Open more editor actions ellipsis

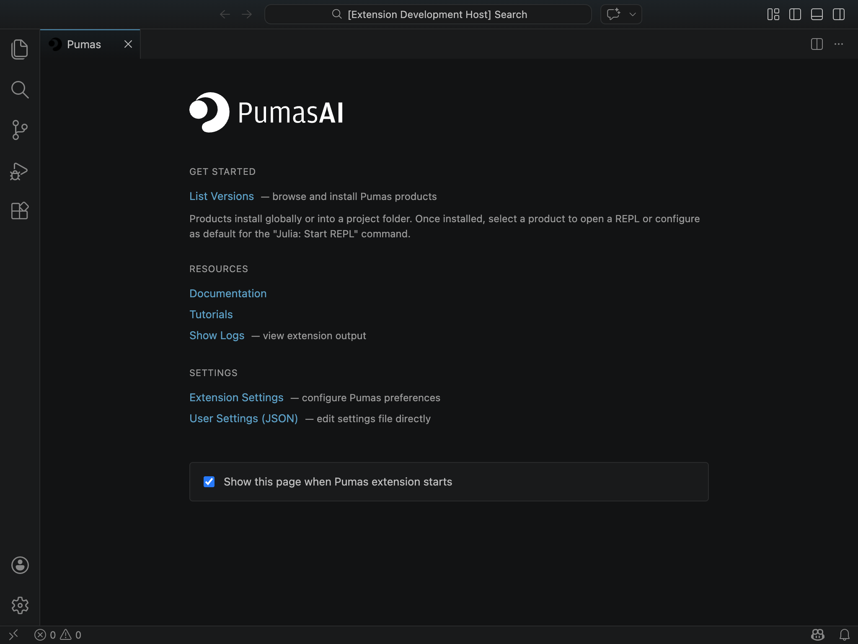click(839, 44)
